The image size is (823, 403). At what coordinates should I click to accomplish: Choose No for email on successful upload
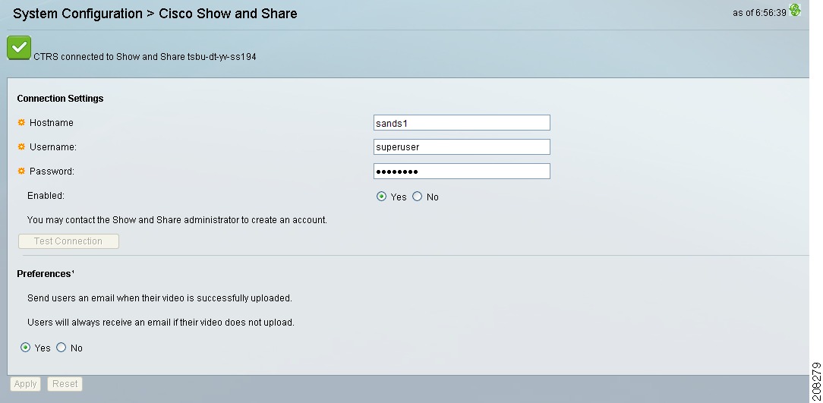click(x=61, y=348)
